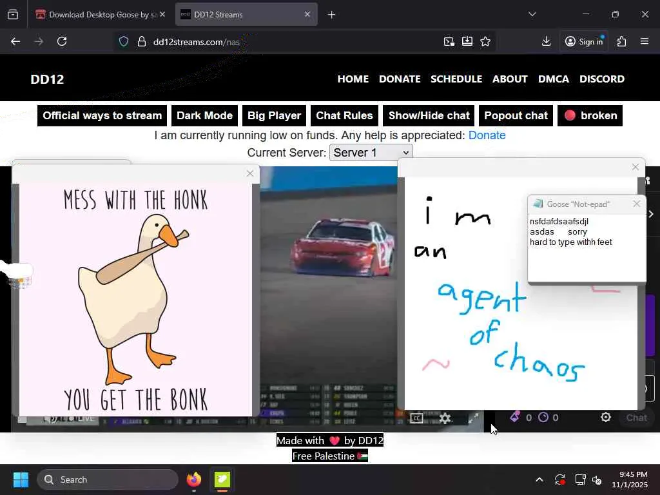Open the DISCORD nav item

tap(602, 79)
